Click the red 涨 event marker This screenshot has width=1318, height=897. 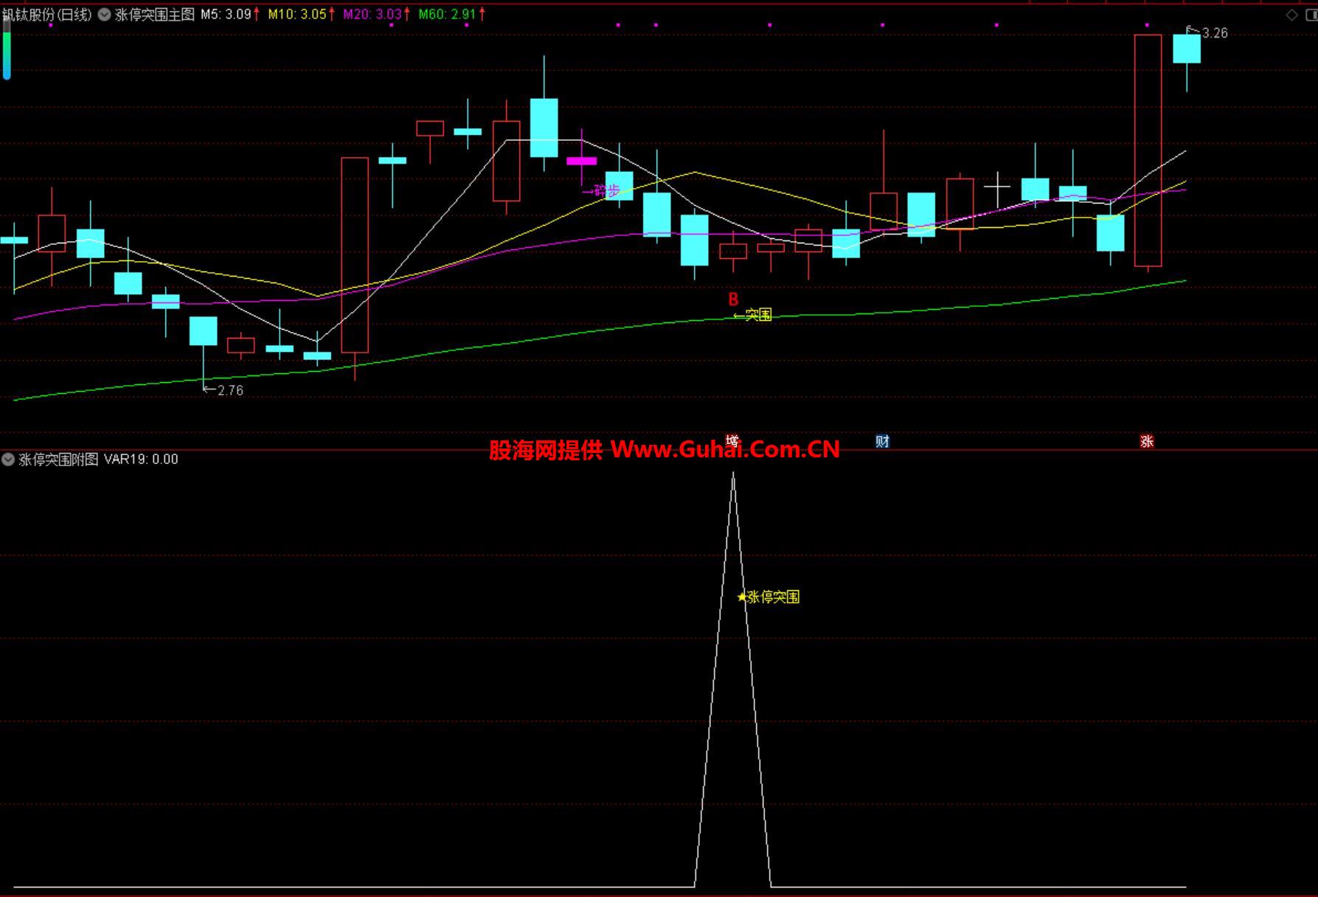click(x=1146, y=441)
